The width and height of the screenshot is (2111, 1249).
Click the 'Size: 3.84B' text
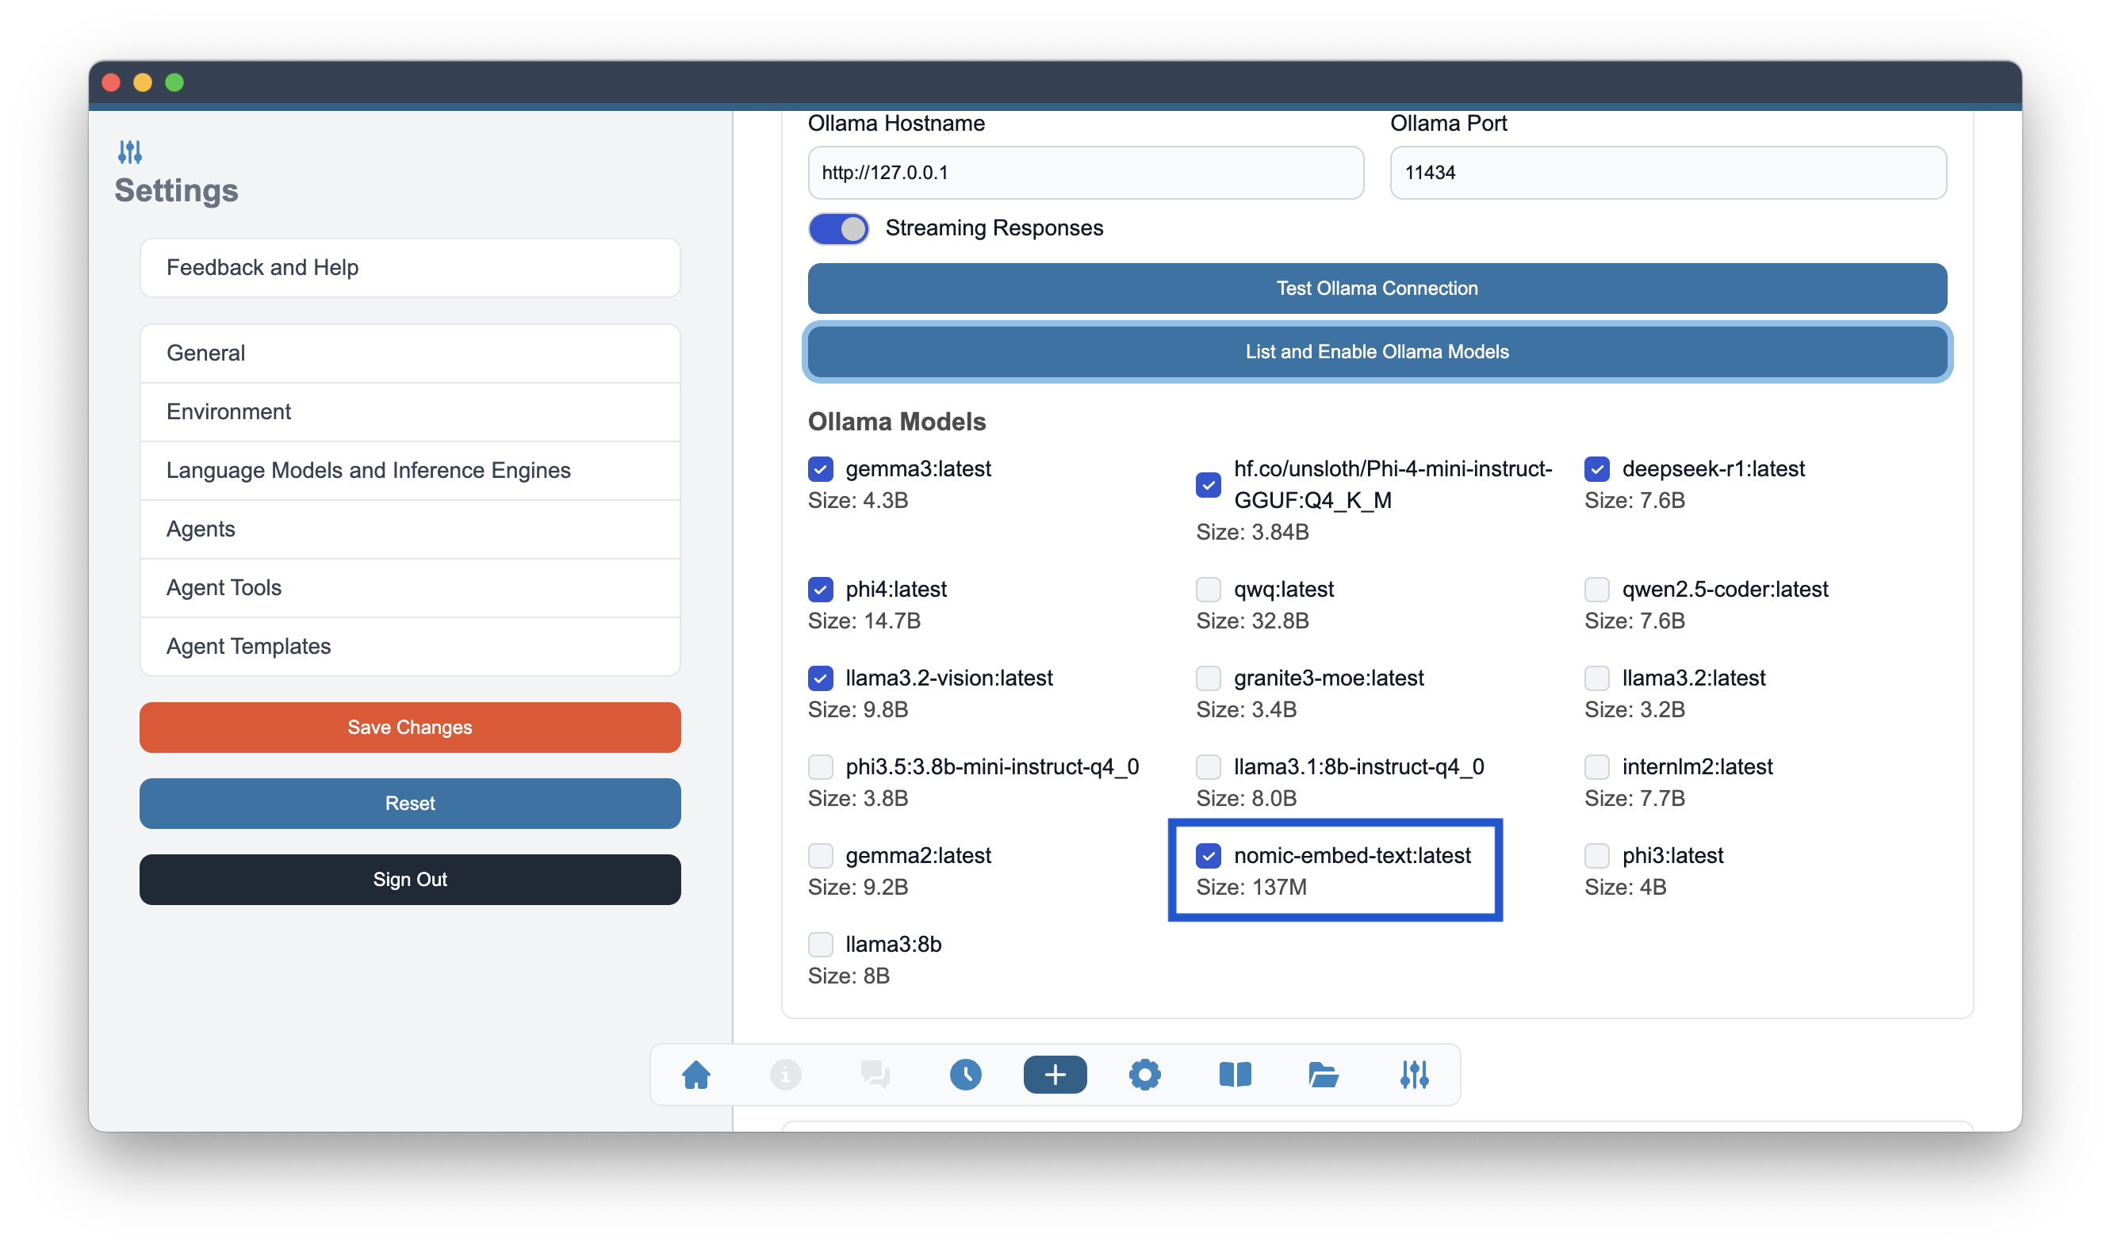coord(1252,532)
